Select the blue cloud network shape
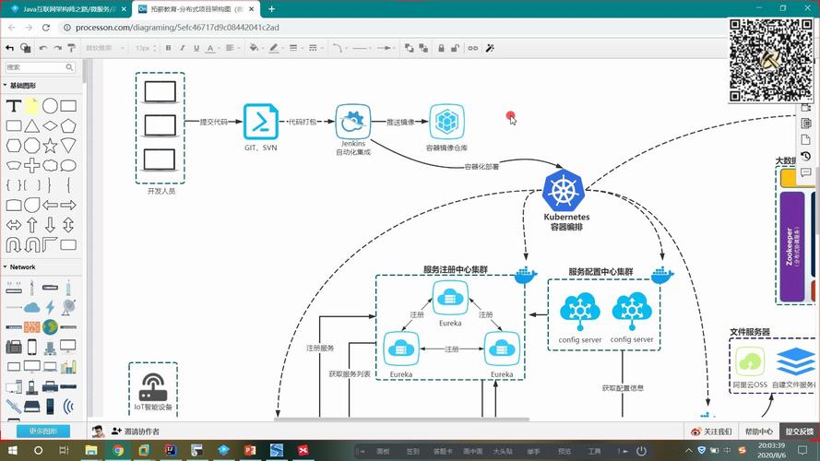The width and height of the screenshot is (820, 461). (x=32, y=307)
